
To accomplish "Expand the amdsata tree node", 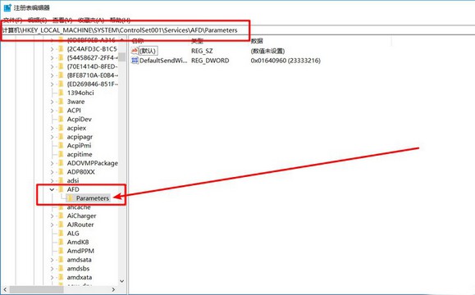I will pos(52,260).
